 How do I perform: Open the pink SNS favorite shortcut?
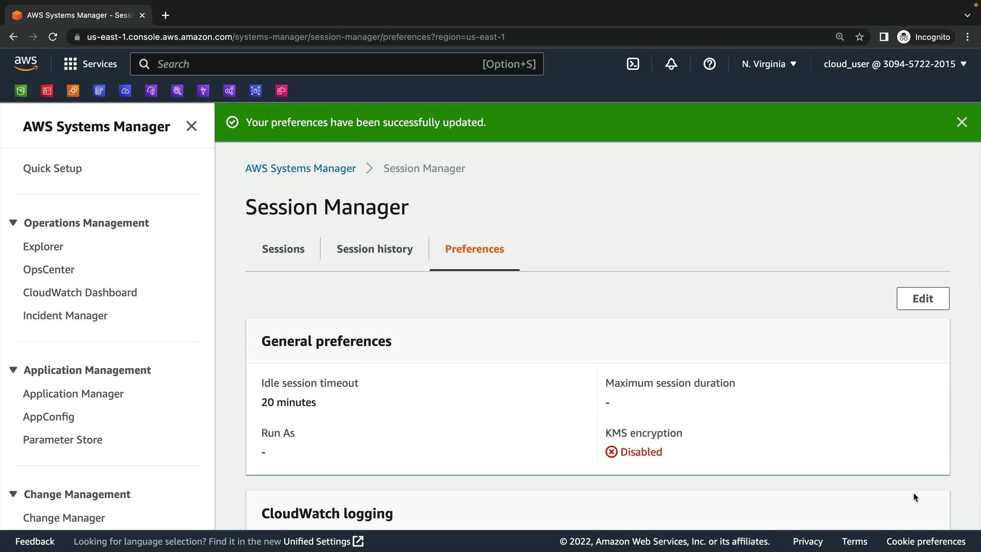(282, 91)
